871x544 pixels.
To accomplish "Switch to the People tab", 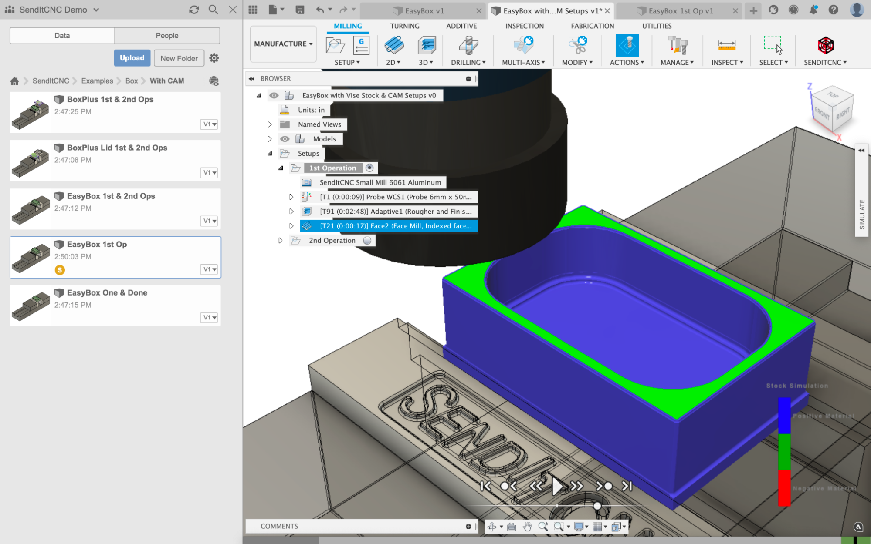I will [167, 36].
